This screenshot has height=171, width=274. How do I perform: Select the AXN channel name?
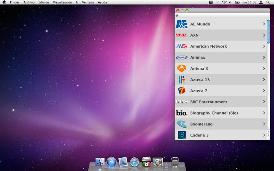click(194, 35)
